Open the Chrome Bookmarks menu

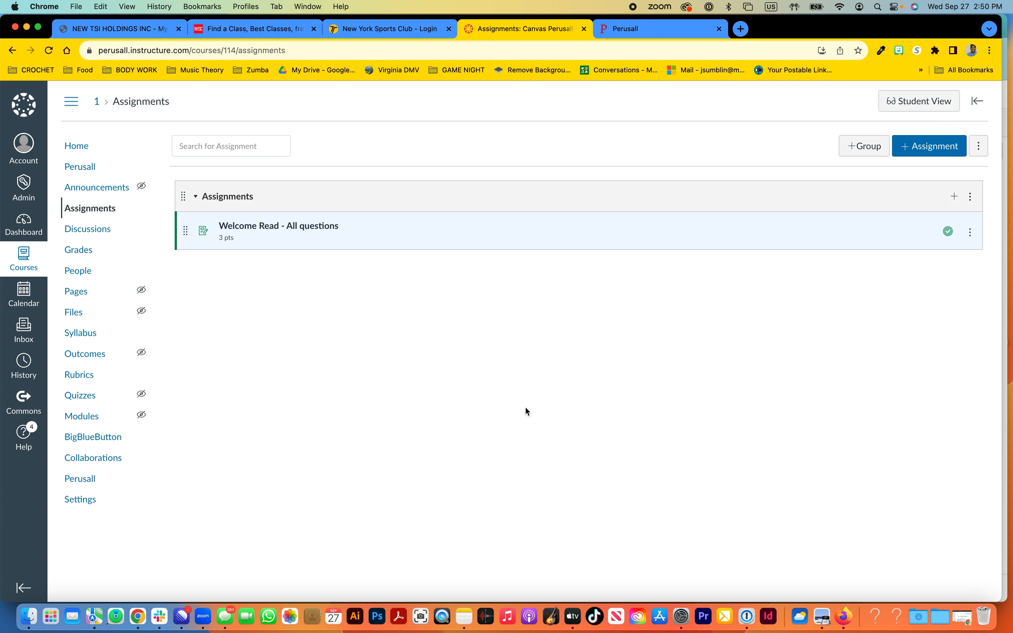click(202, 6)
